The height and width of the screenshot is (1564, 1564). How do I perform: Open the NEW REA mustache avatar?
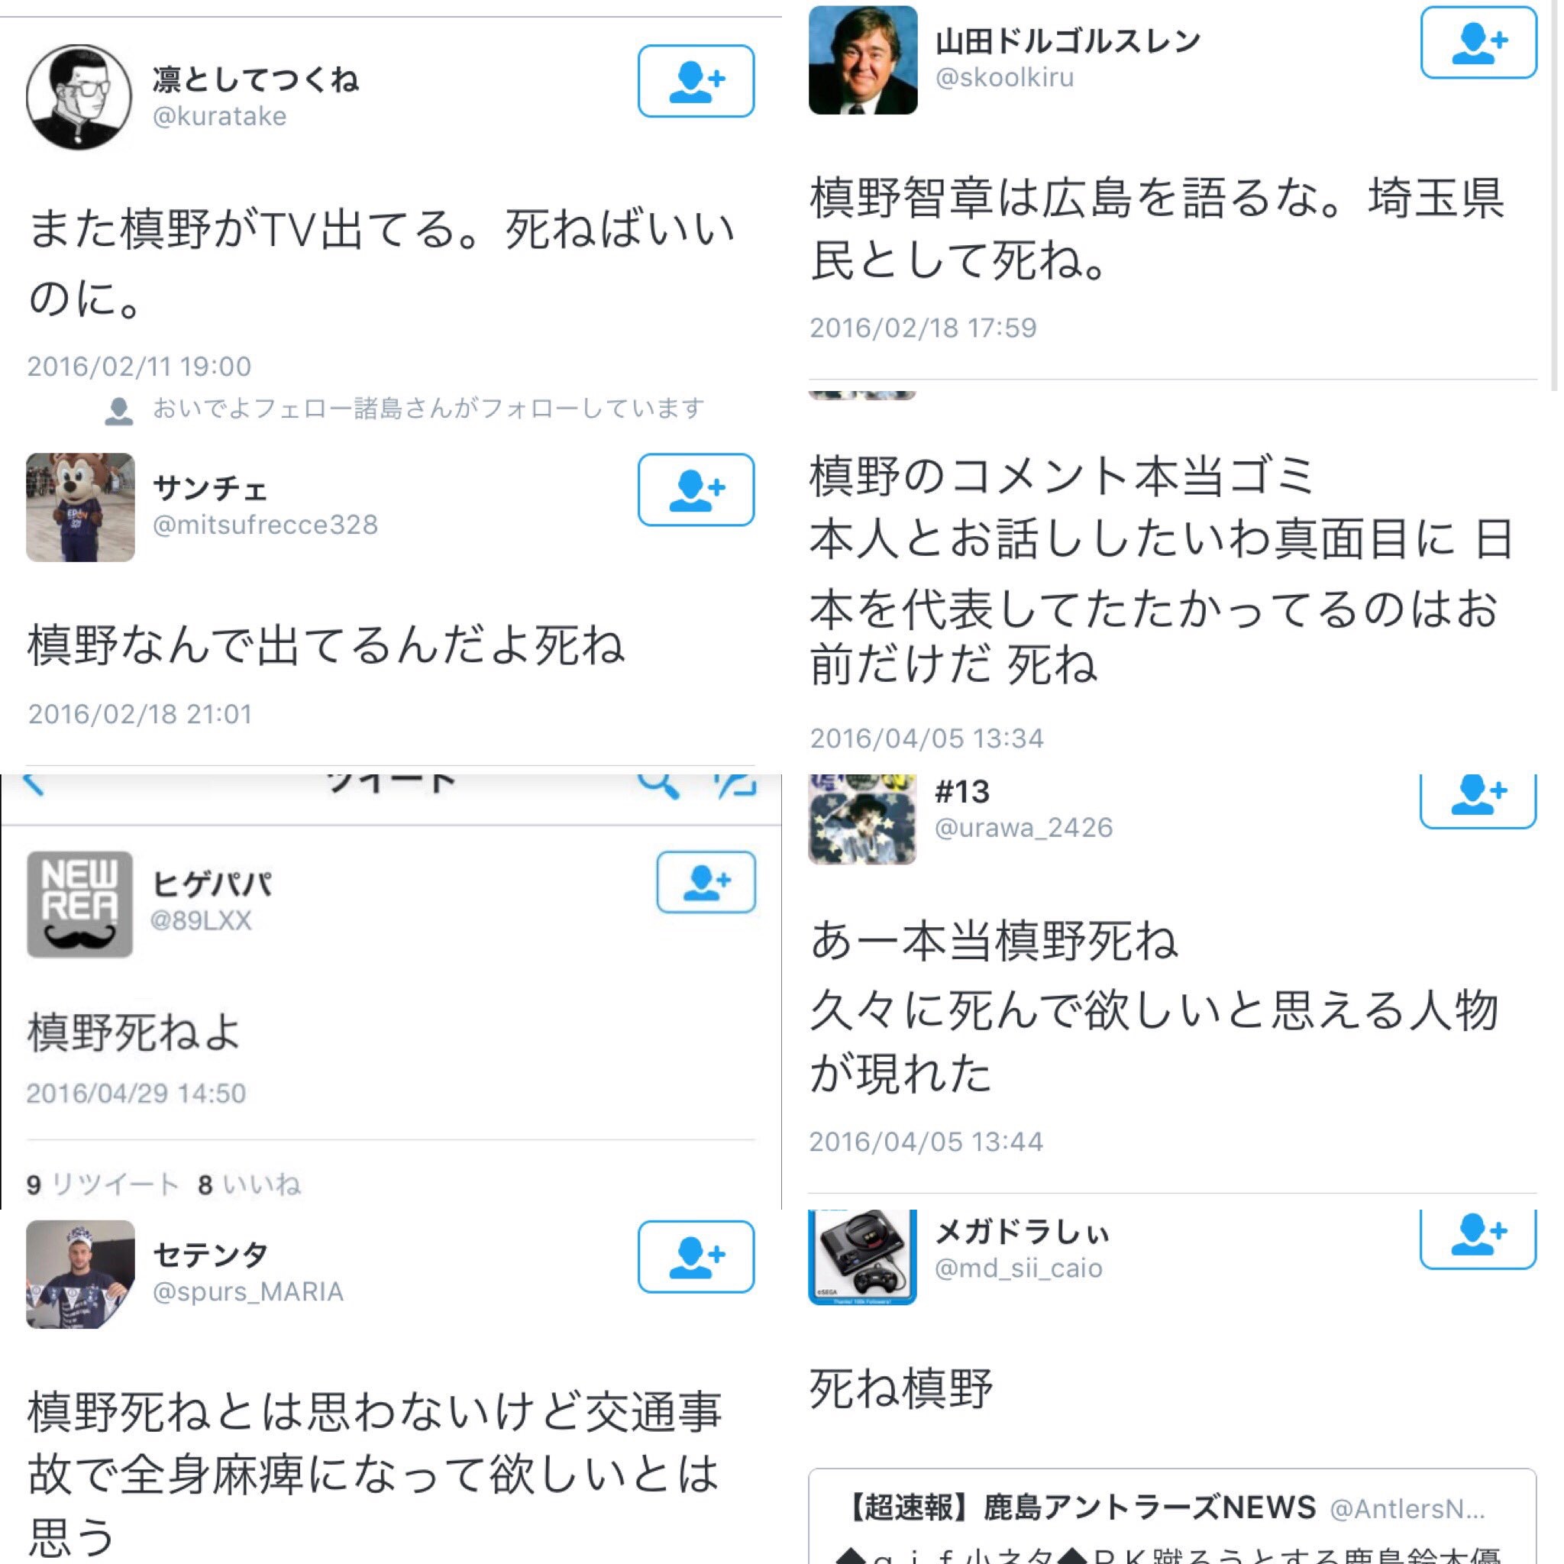tap(79, 904)
